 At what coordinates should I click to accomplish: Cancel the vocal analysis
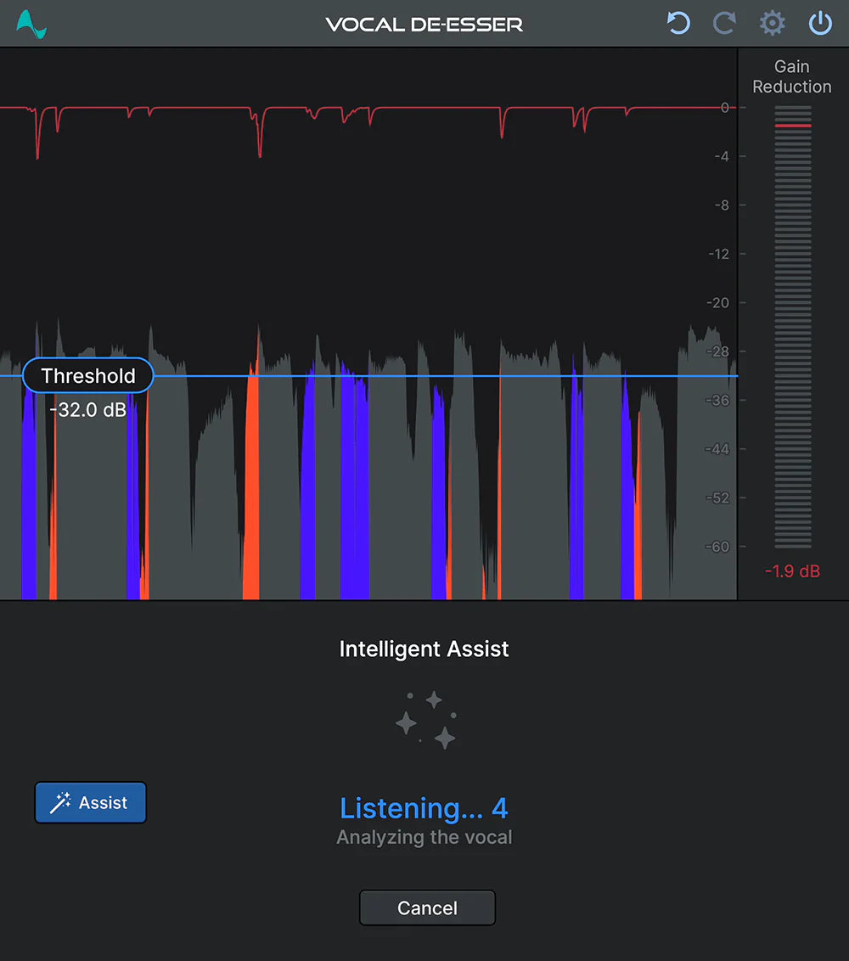[x=427, y=907]
